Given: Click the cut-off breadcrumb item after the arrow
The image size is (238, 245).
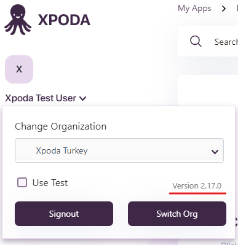Looking at the screenshot, I should [x=237, y=9].
